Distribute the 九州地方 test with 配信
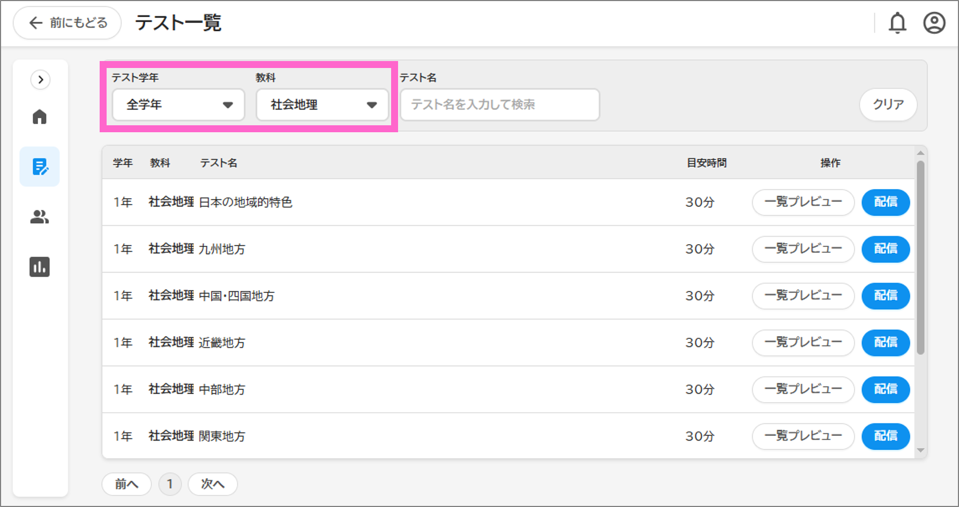This screenshot has width=959, height=507. coord(885,249)
